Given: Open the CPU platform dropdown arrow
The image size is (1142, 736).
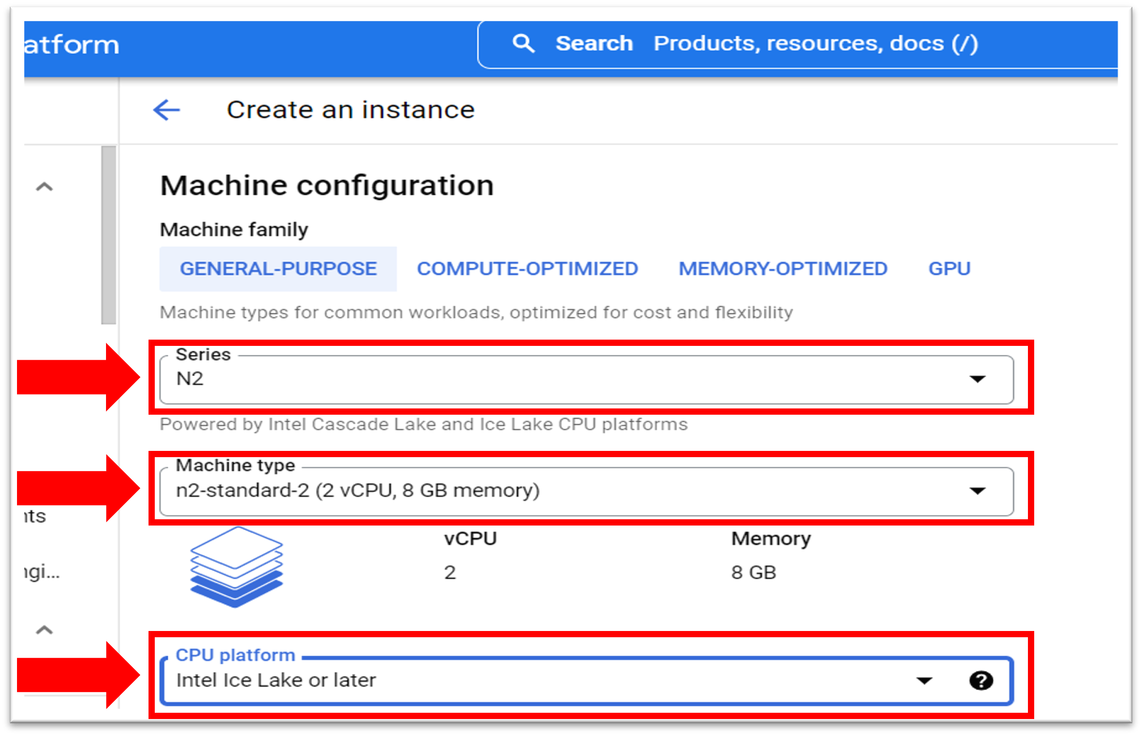Looking at the screenshot, I should coord(924,681).
